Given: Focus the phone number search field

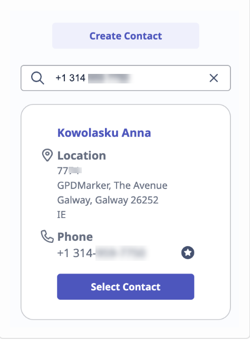Looking at the screenshot, I should pyautogui.click(x=126, y=78).
